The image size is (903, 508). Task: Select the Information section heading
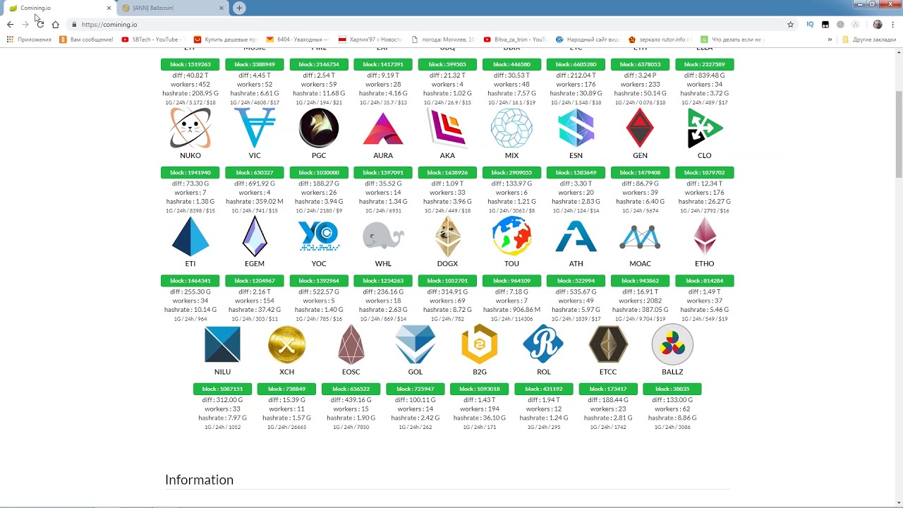pyautogui.click(x=199, y=480)
